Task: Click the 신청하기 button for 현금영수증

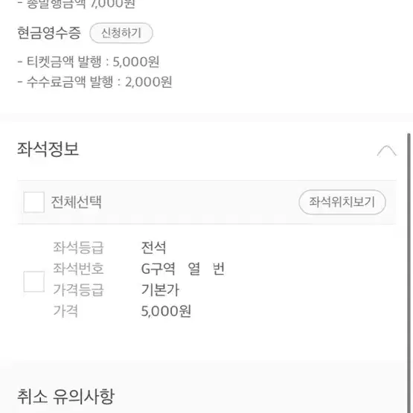Action: [121, 33]
